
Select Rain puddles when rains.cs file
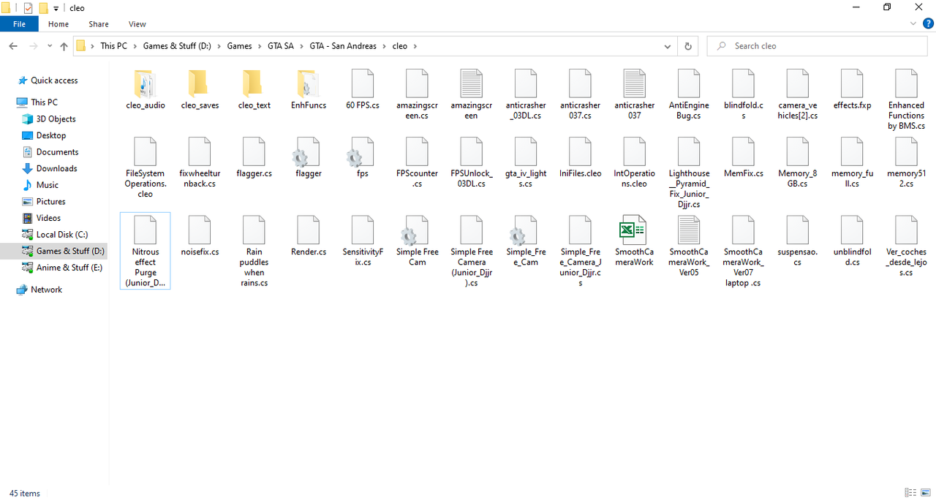pyautogui.click(x=254, y=251)
